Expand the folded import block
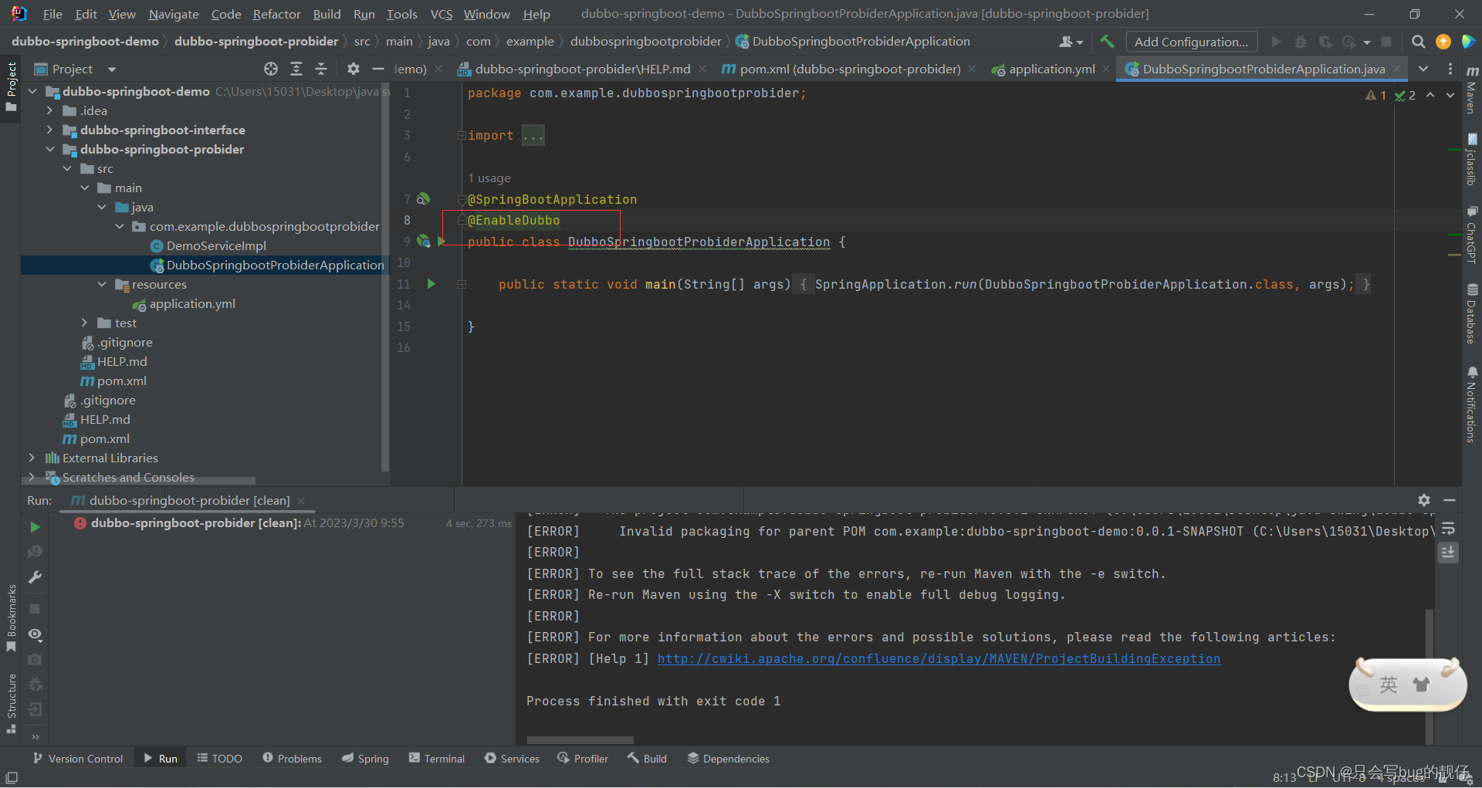Screen dimensions: 1482x788 point(461,136)
